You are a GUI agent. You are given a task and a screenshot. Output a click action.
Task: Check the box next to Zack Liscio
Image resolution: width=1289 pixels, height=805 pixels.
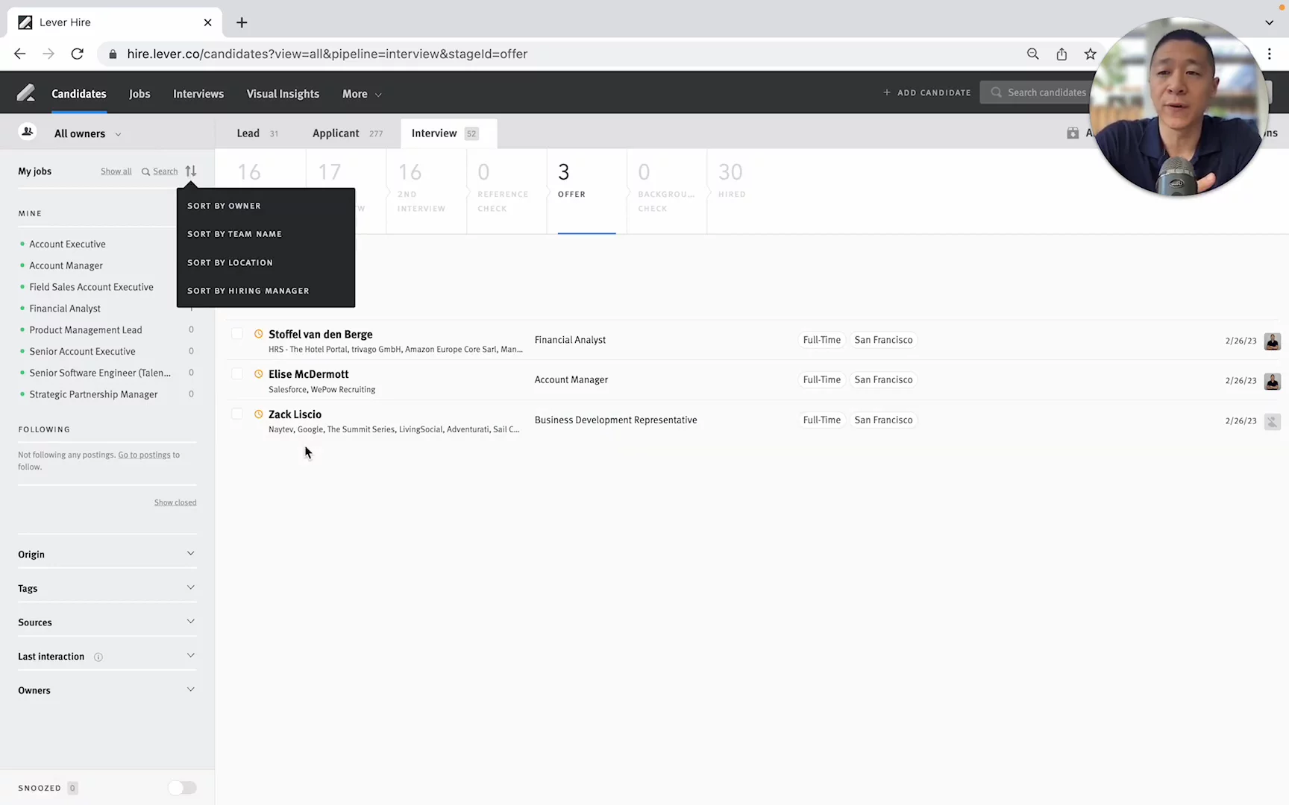237,414
